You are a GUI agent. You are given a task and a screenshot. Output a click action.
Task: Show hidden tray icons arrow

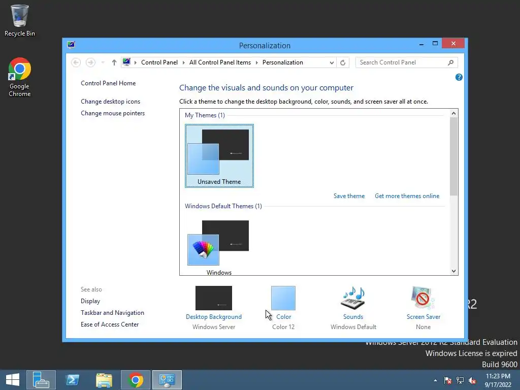pos(435,380)
